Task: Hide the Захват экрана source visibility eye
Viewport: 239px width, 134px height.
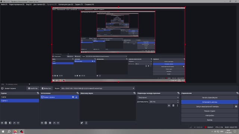Action: click(73, 97)
